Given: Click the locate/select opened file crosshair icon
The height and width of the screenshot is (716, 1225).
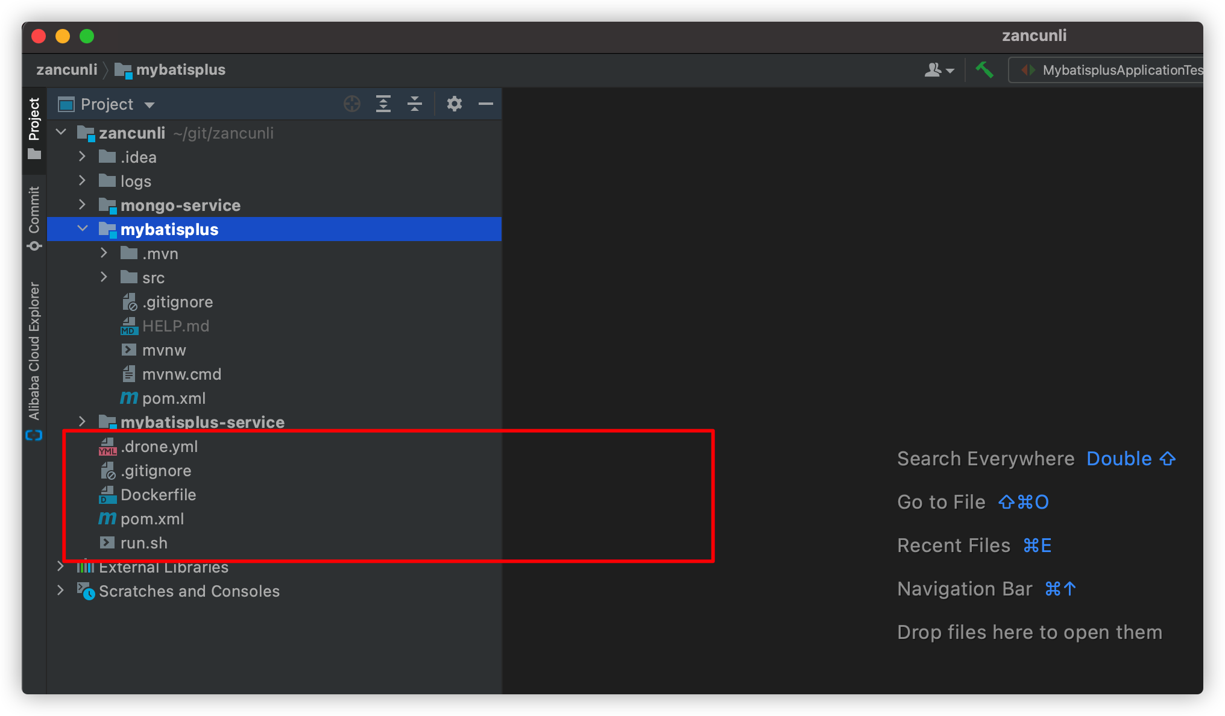Looking at the screenshot, I should click(x=352, y=104).
